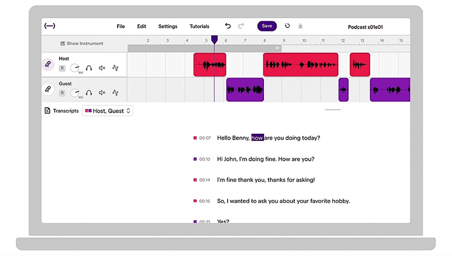This screenshot has height=256, width=452.
Task: Select the Hi John transcript line at 00:10
Action: (x=266, y=159)
